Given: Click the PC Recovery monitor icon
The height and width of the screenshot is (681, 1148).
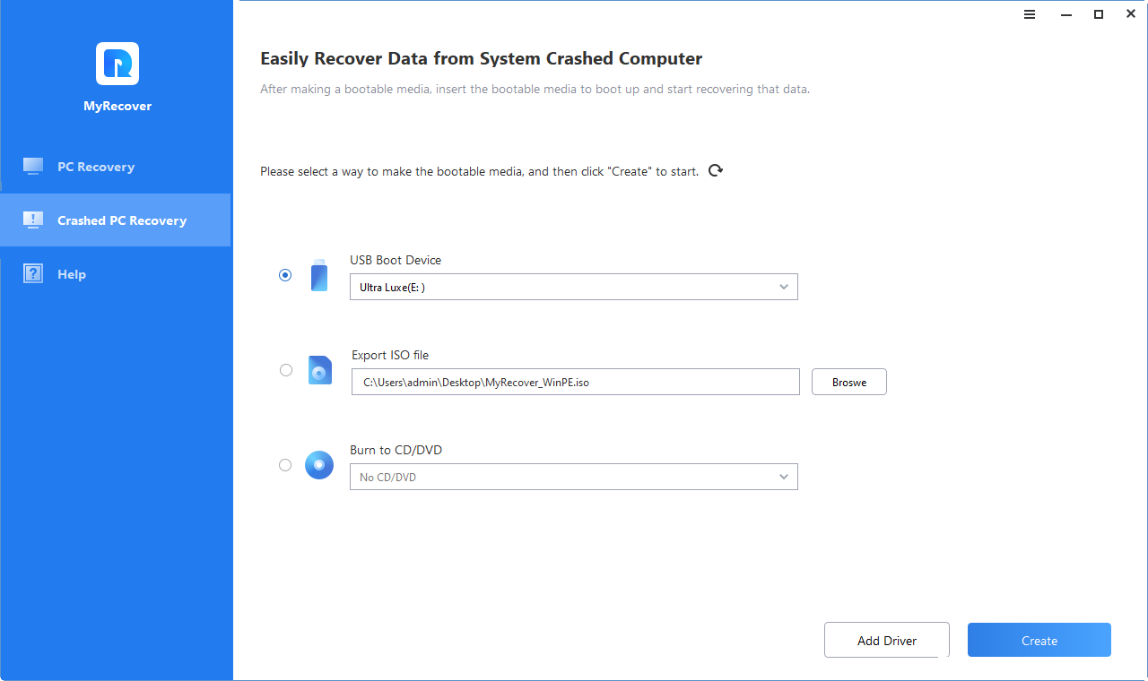Looking at the screenshot, I should pyautogui.click(x=33, y=167).
